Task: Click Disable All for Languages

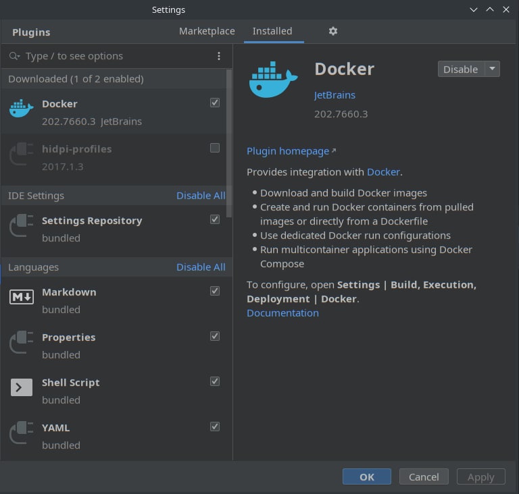Action: coord(201,267)
